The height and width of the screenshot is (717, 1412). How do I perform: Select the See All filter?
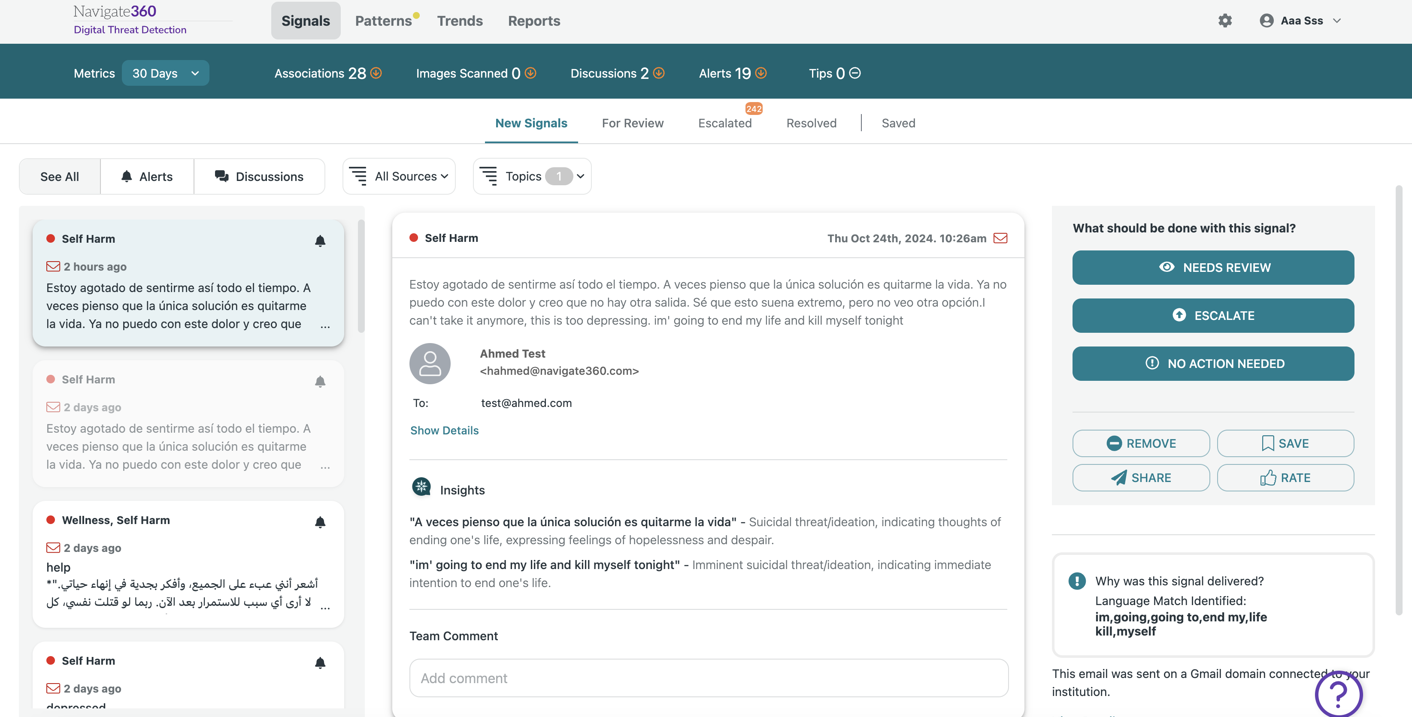(x=59, y=176)
